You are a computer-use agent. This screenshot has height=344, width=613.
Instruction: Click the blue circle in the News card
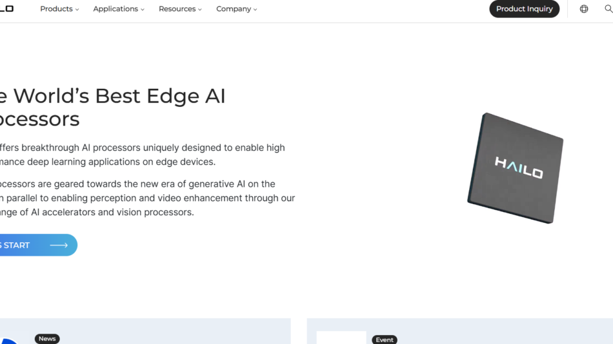pos(9,341)
